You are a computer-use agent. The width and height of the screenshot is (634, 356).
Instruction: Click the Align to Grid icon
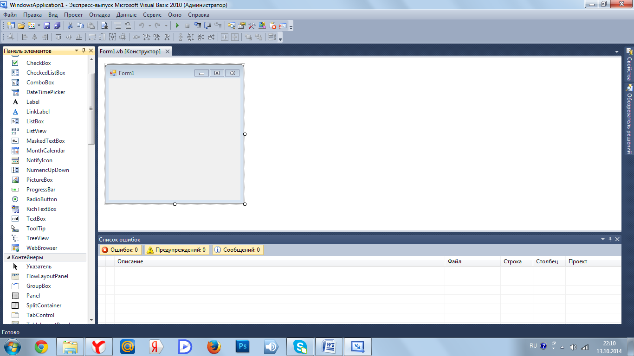point(10,37)
